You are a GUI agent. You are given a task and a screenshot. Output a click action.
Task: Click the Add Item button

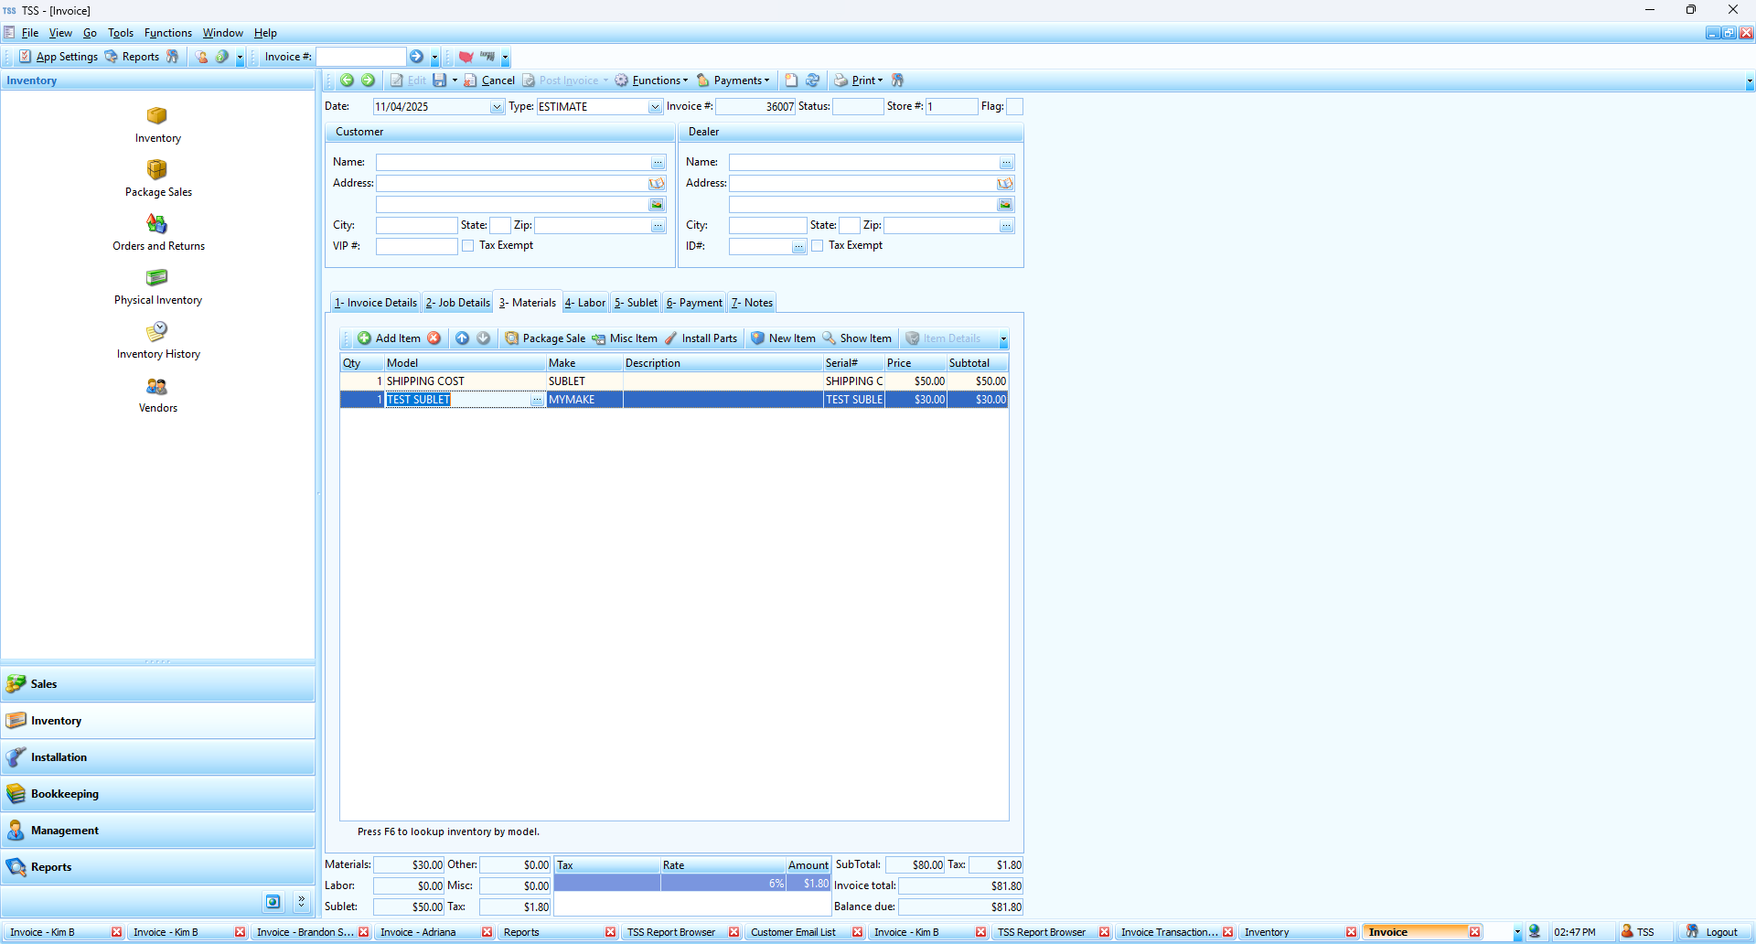coord(389,338)
